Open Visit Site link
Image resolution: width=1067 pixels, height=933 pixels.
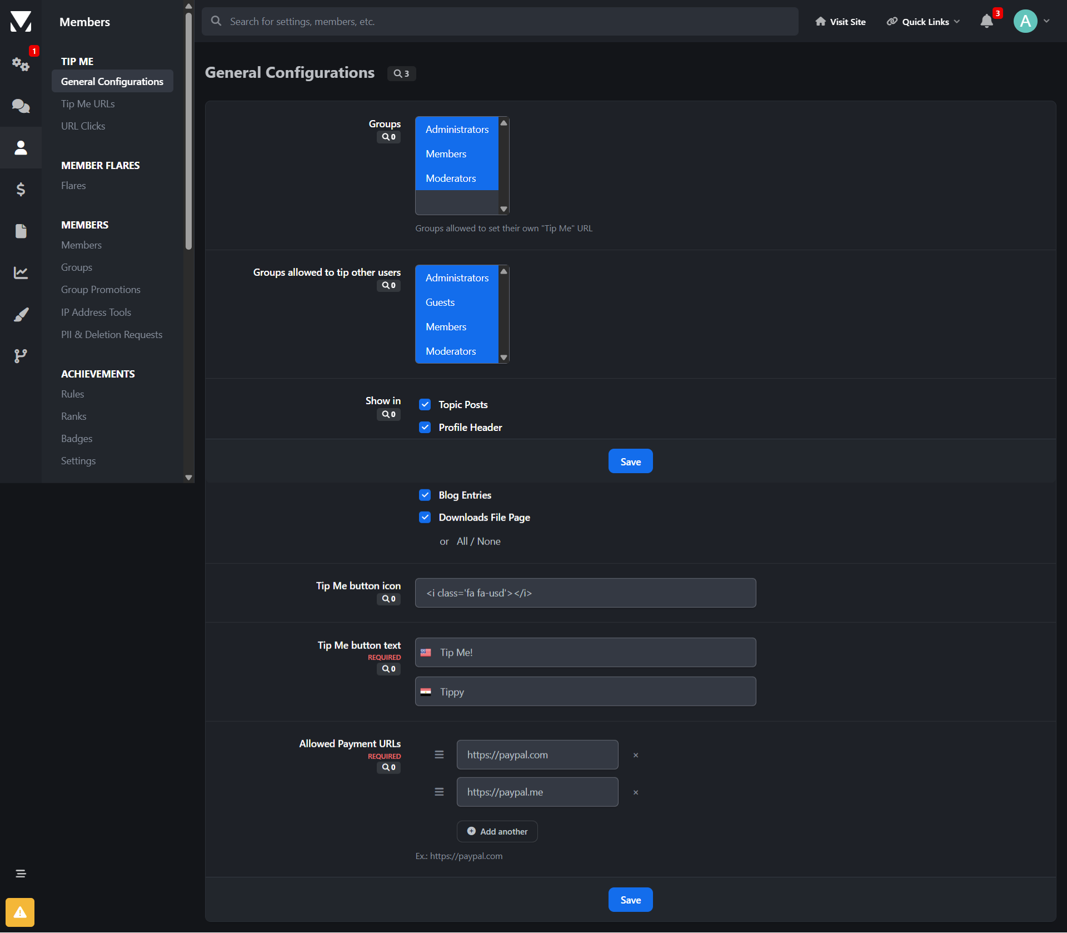(x=840, y=22)
